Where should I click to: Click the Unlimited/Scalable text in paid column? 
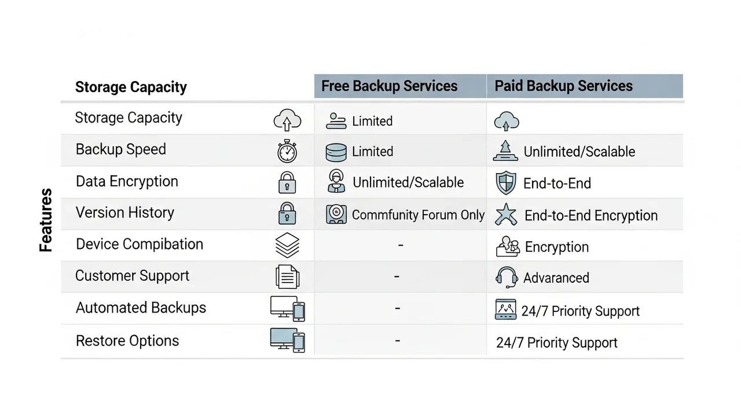pos(579,152)
